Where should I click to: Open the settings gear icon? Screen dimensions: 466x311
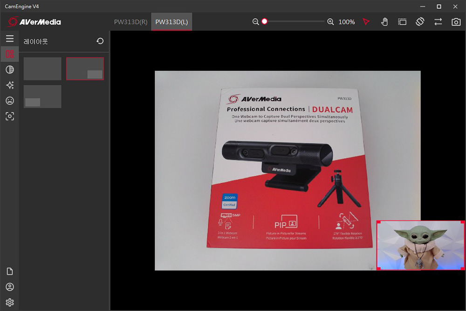[x=10, y=303]
